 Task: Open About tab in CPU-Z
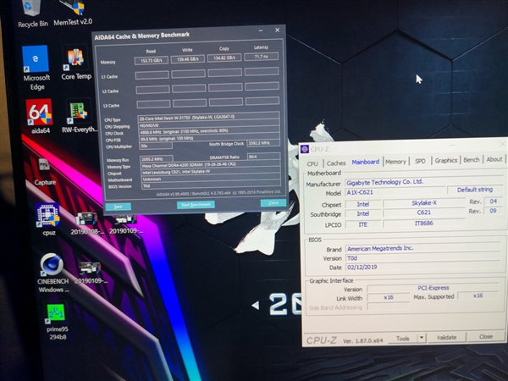(x=494, y=159)
